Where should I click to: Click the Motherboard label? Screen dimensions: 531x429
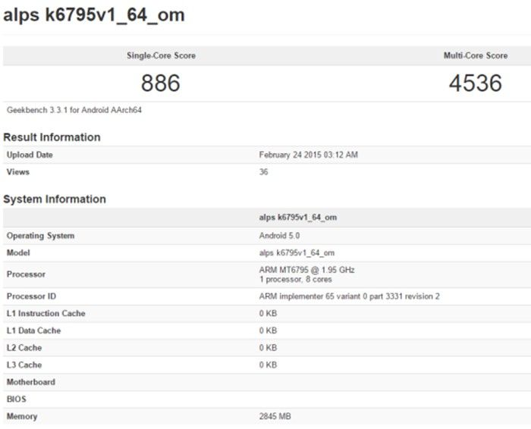tap(31, 382)
